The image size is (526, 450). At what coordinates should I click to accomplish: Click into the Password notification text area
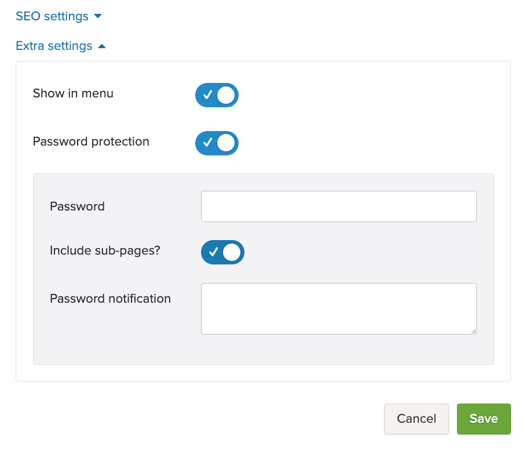[x=338, y=309]
